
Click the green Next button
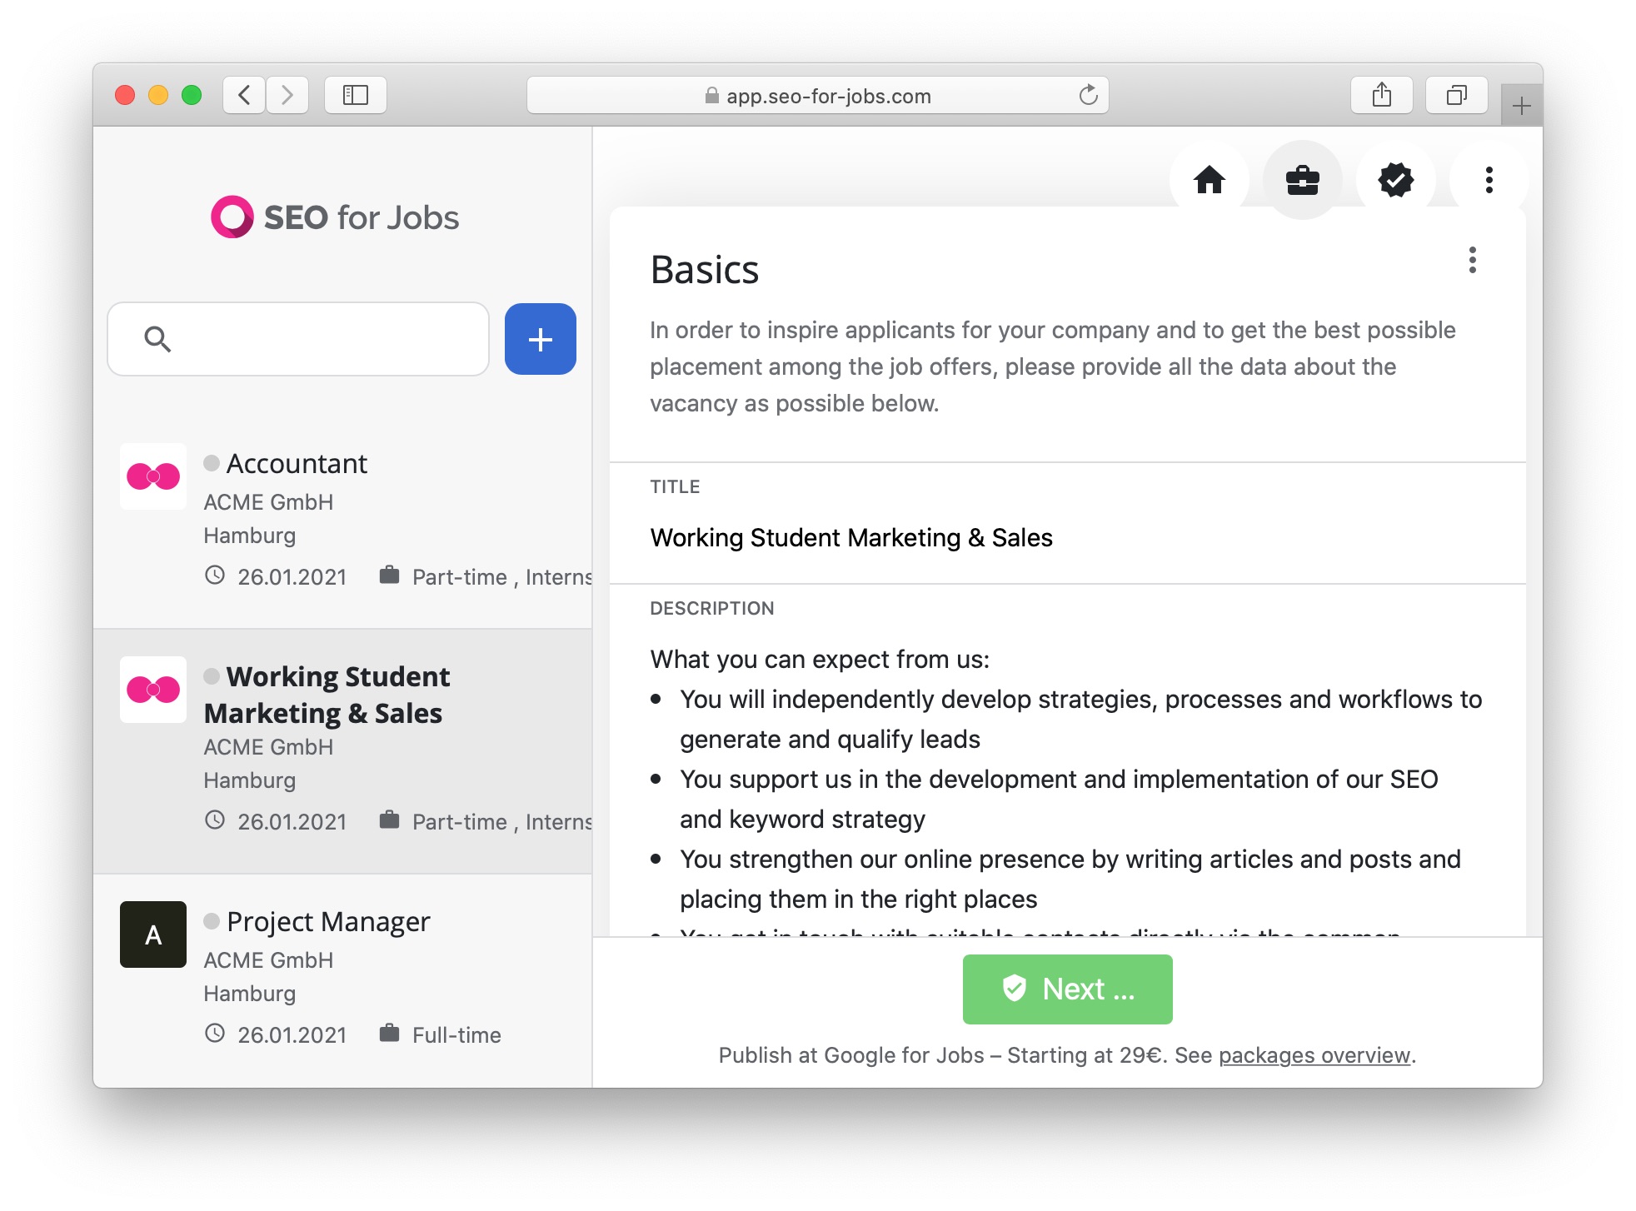pyautogui.click(x=1067, y=989)
